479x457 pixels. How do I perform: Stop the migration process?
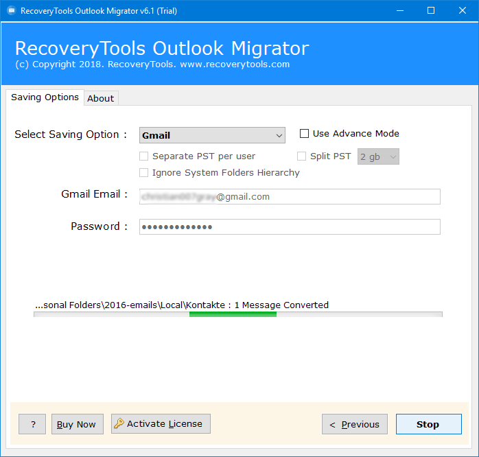429,424
